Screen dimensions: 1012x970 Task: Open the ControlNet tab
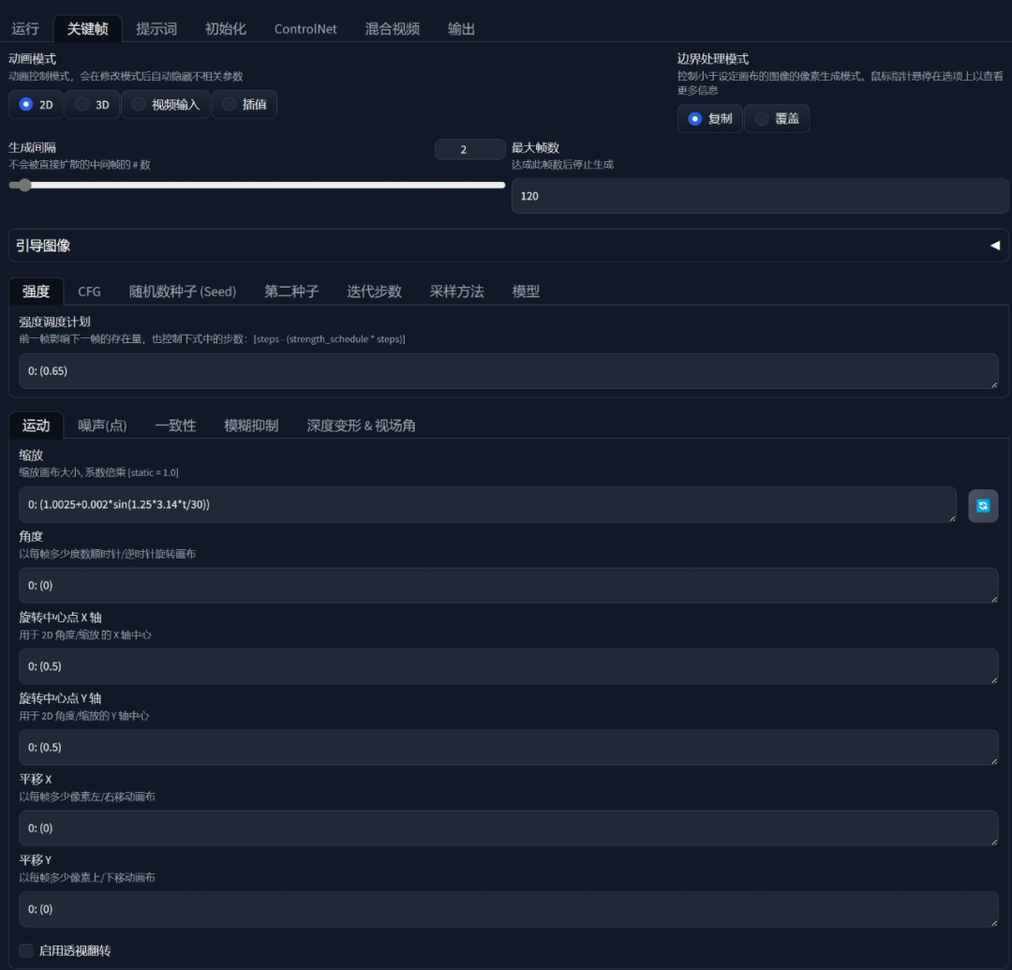305,28
